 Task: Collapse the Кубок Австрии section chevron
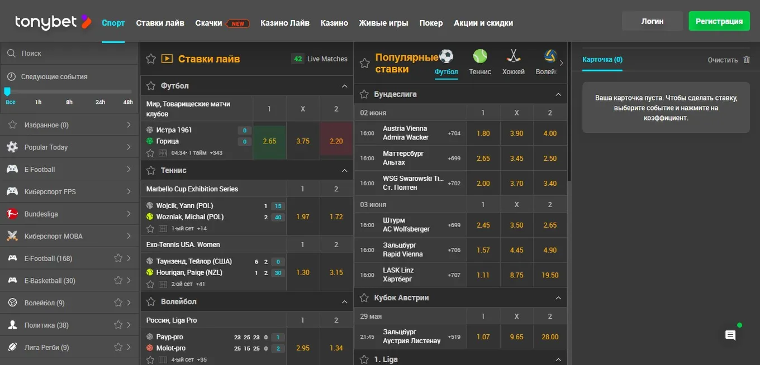click(558, 298)
